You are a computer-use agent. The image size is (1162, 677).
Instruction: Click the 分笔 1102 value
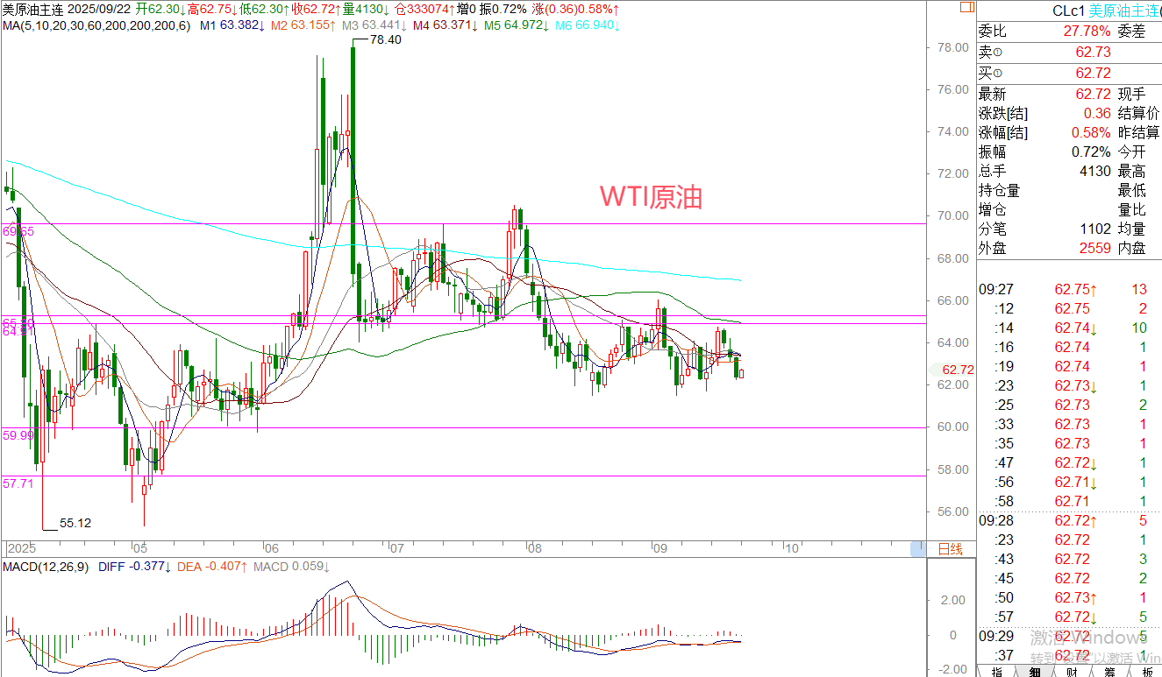1095,229
